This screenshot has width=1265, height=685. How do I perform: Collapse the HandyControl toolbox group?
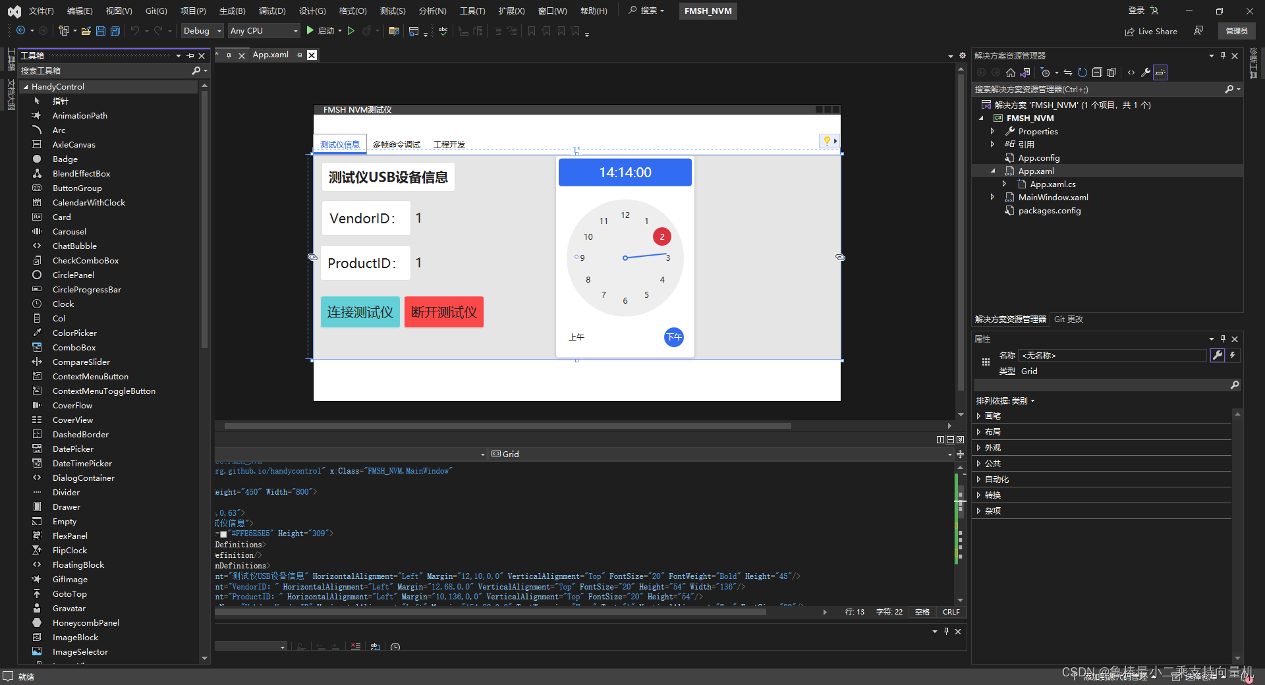tap(26, 87)
